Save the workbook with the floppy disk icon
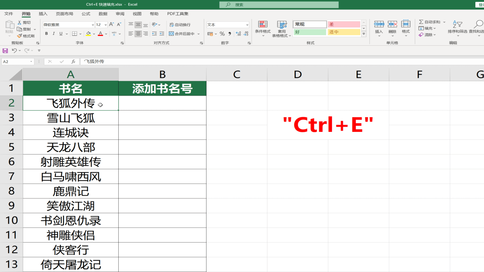 click(x=5, y=50)
